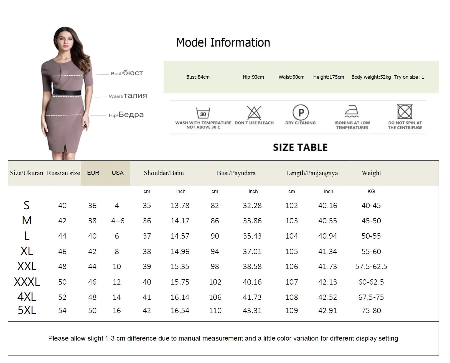Select the XL size row label
The image size is (450, 363).
(x=27, y=251)
